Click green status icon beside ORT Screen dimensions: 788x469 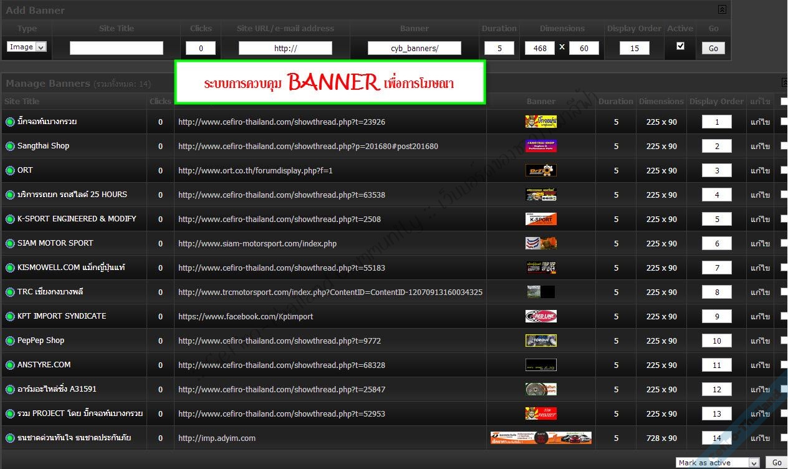10,170
